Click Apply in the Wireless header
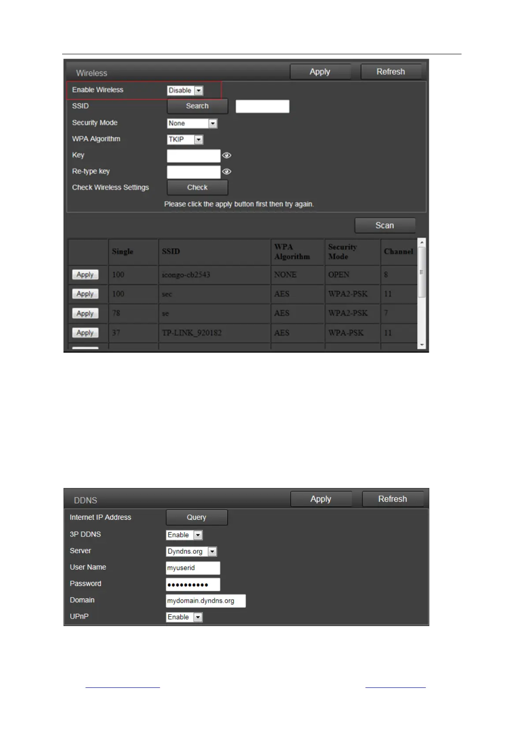Viewport: 525px width, 743px height. click(x=320, y=72)
